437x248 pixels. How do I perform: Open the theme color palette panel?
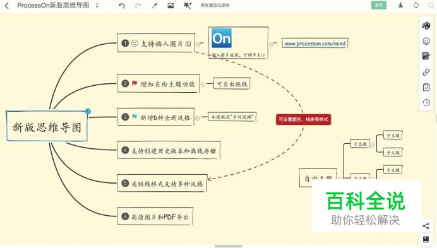click(426, 26)
